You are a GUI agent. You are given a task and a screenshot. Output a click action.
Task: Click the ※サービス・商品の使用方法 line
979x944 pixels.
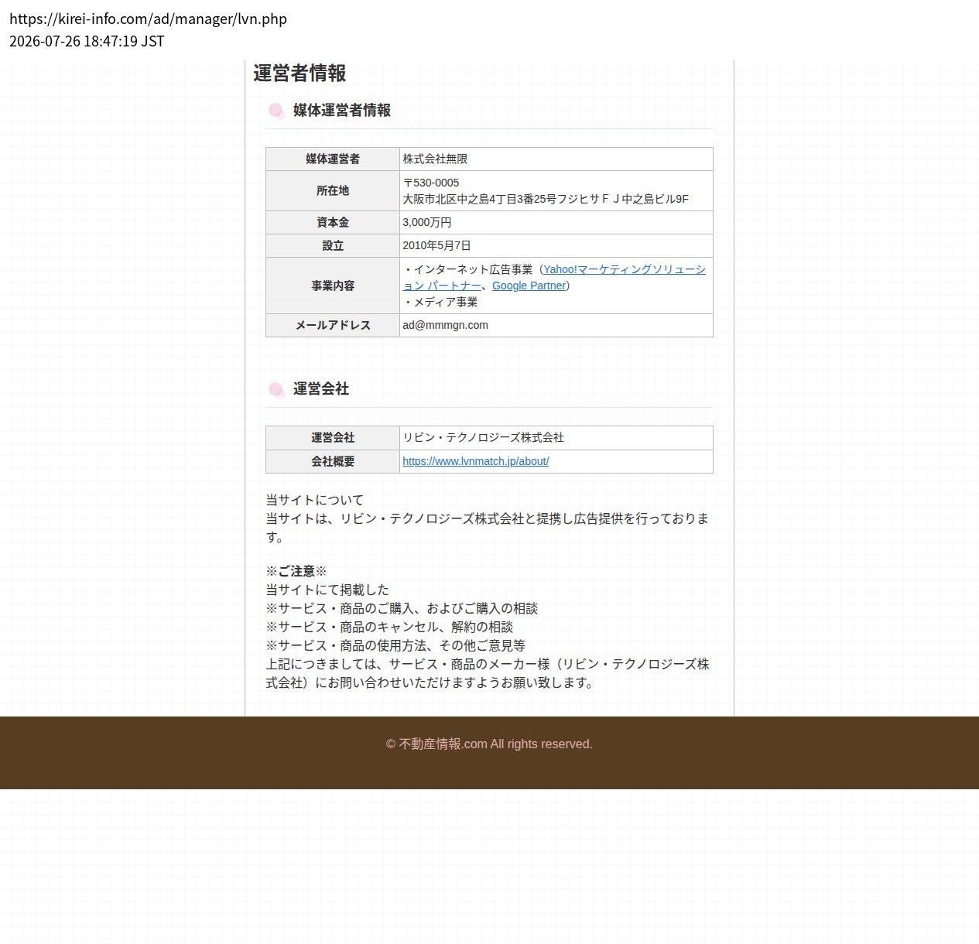395,645
